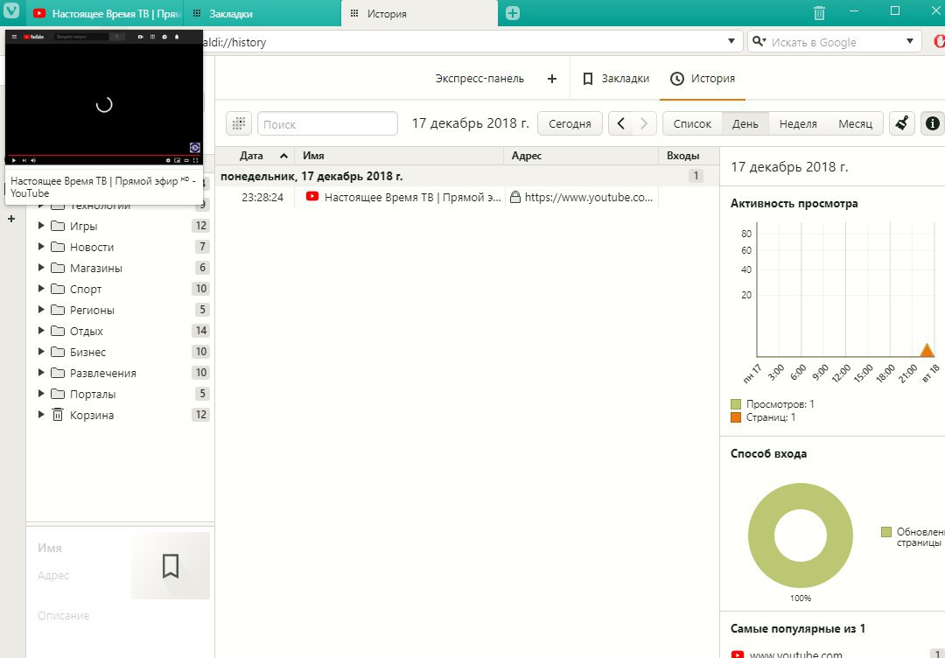Screen dimensions: 945x658
Task: Click the YouTube tab preview thumbnail
Action: [103, 98]
